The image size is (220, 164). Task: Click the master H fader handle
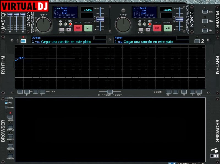click(16, 14)
